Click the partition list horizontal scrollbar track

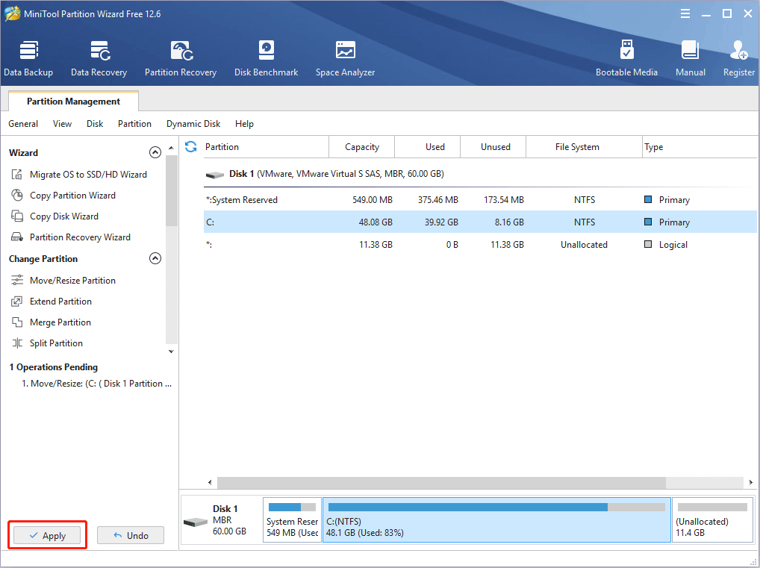[x=705, y=482]
